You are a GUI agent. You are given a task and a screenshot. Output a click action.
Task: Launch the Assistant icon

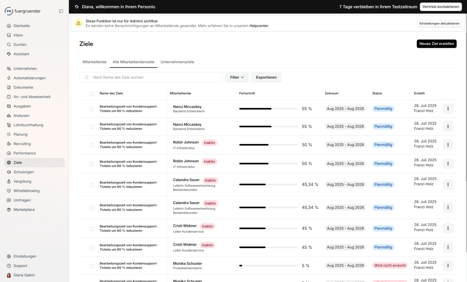[x=9, y=54]
